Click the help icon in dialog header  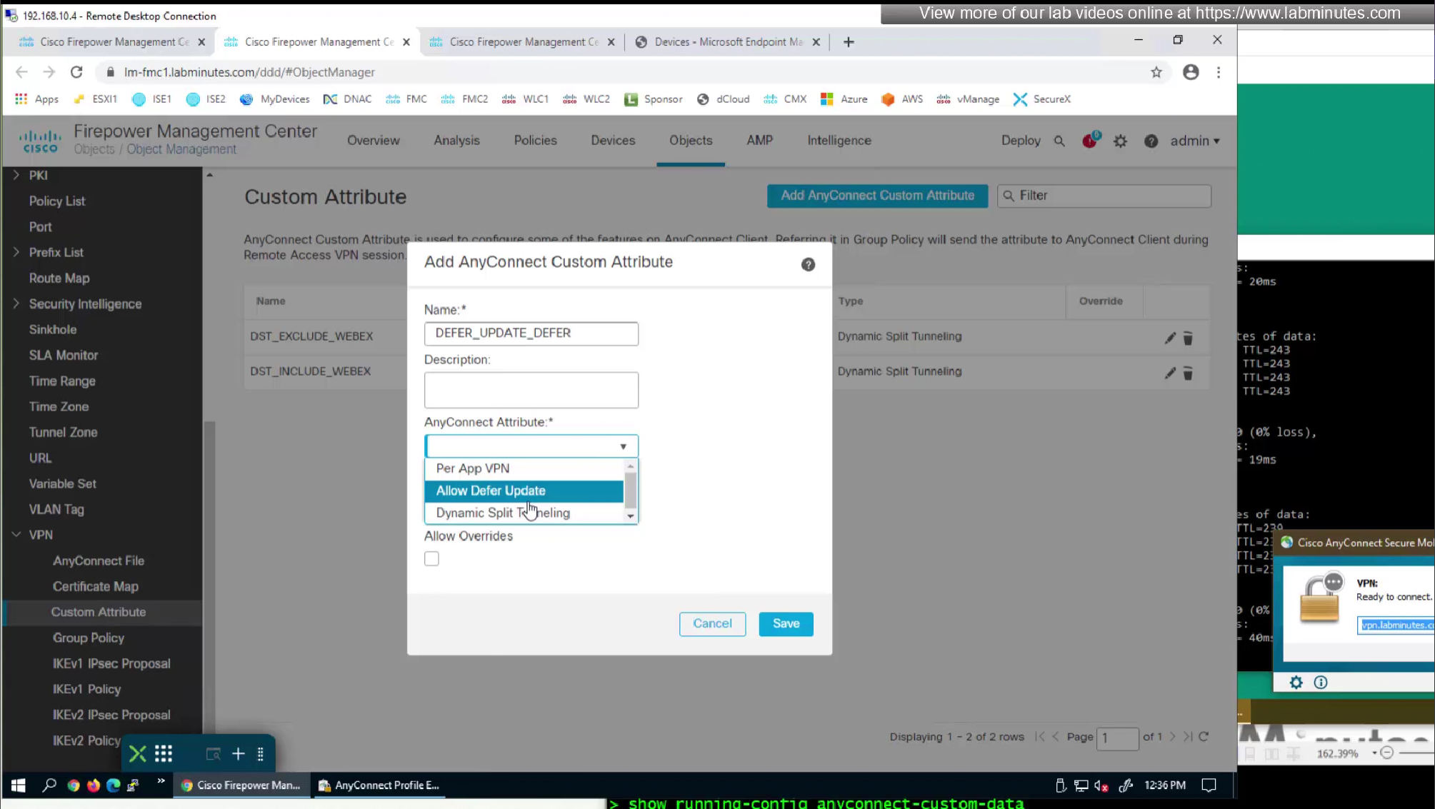[x=808, y=265]
